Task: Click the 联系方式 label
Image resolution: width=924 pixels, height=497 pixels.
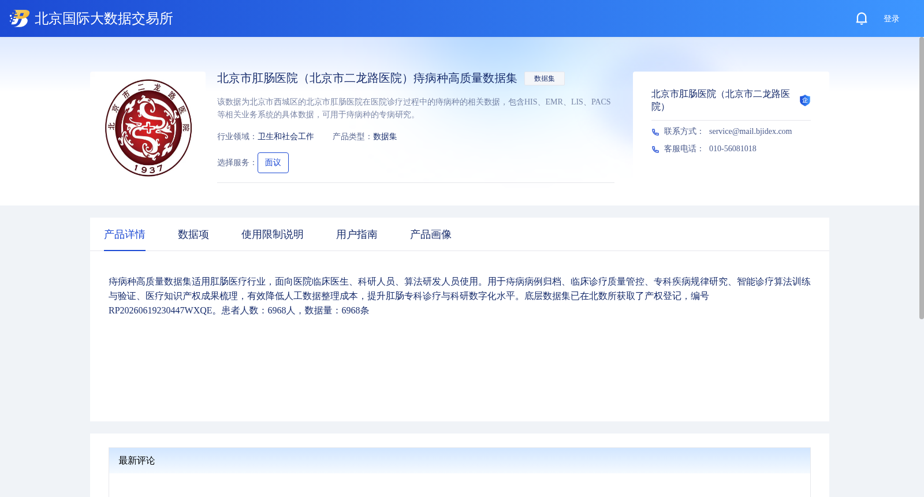Action: pyautogui.click(x=683, y=132)
